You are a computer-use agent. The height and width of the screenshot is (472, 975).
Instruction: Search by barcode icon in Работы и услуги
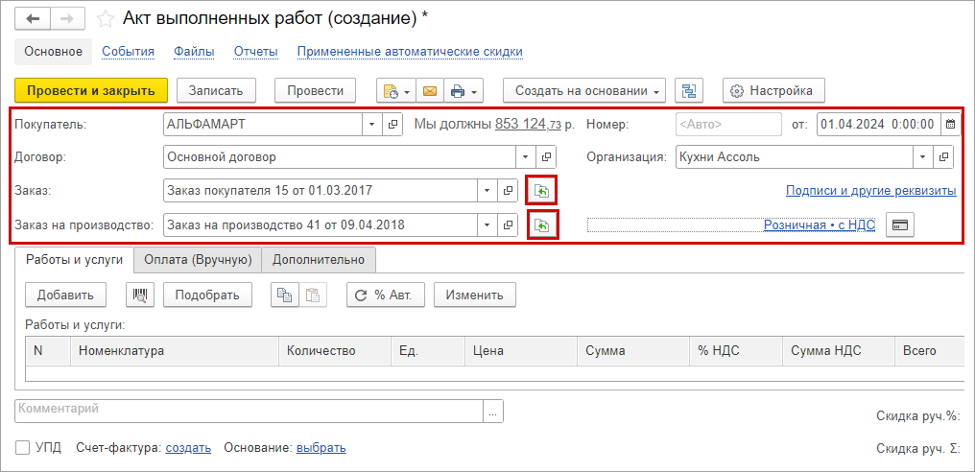tap(140, 295)
